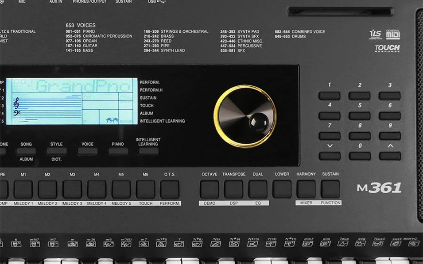Tap the percussion icon under plain 7
The width and height of the screenshot is (423, 264).
click(x=179, y=244)
